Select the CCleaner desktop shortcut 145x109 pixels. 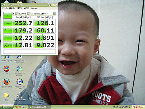pyautogui.click(x=7, y=70)
